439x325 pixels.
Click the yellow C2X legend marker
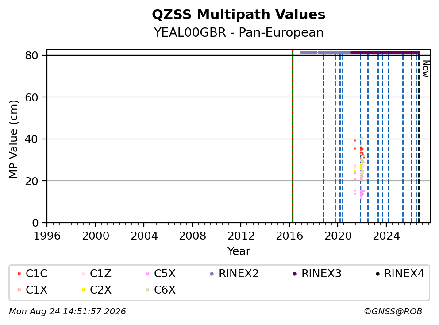(83, 290)
